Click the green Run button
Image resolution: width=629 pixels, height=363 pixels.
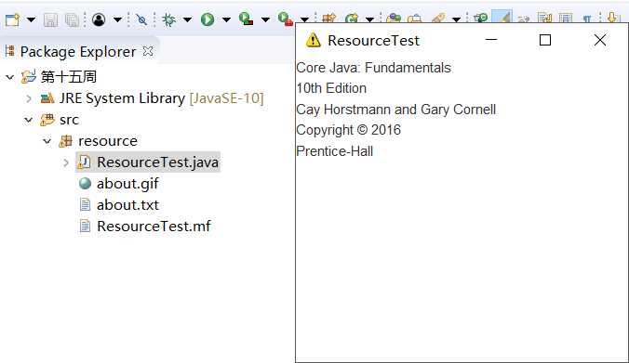coord(207,19)
